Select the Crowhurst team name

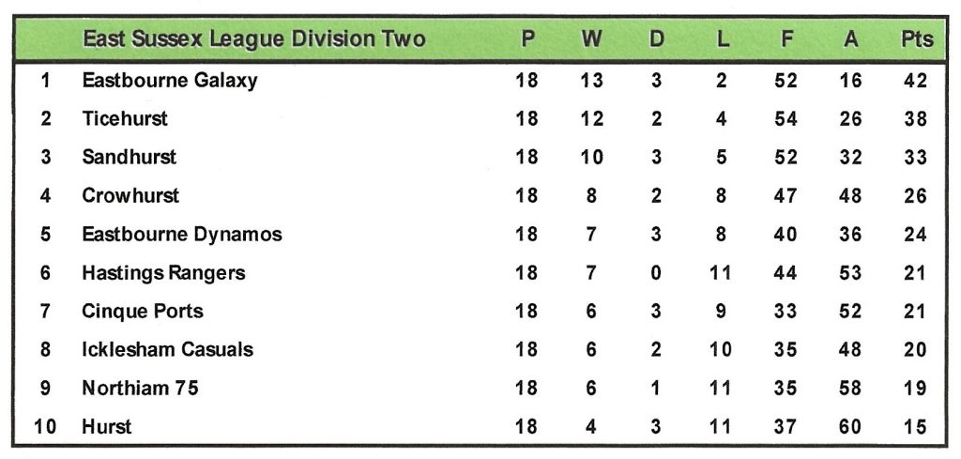[x=130, y=196]
